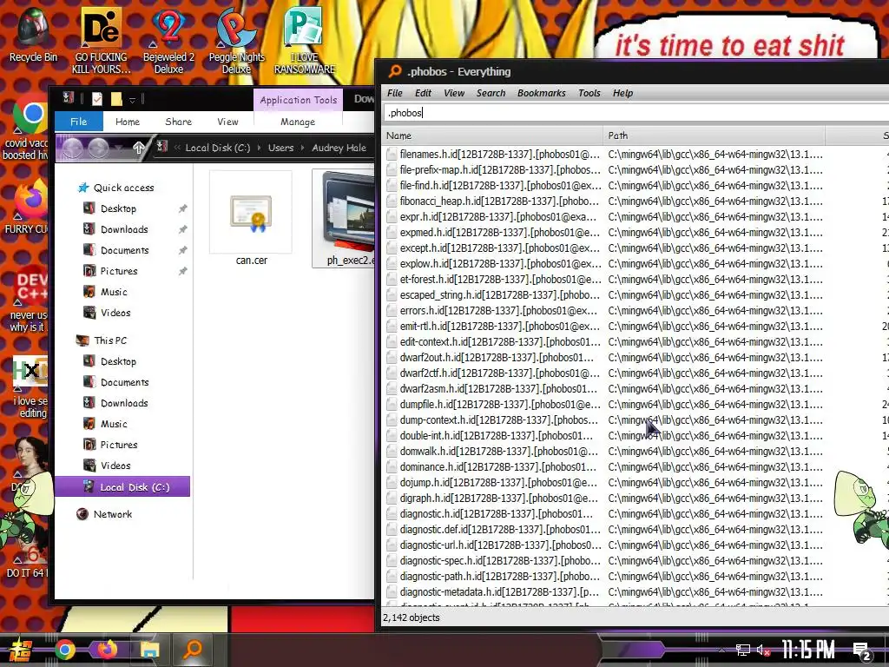
Task: Select Videos under This PC
Action: [x=115, y=466]
